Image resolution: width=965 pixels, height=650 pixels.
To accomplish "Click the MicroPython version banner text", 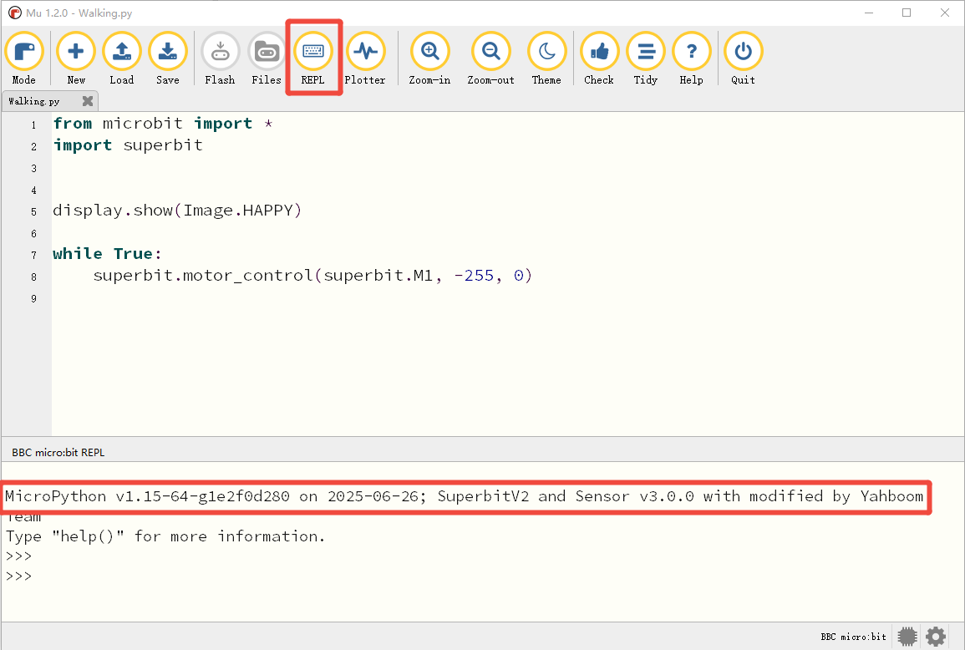I will [465, 497].
